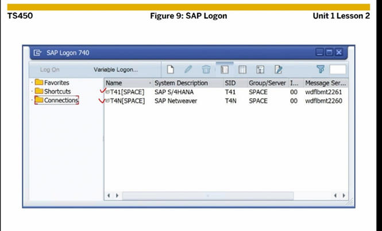Screen dimensions: 382x231
Task: Click the T41 SID cell
Action: (230, 92)
